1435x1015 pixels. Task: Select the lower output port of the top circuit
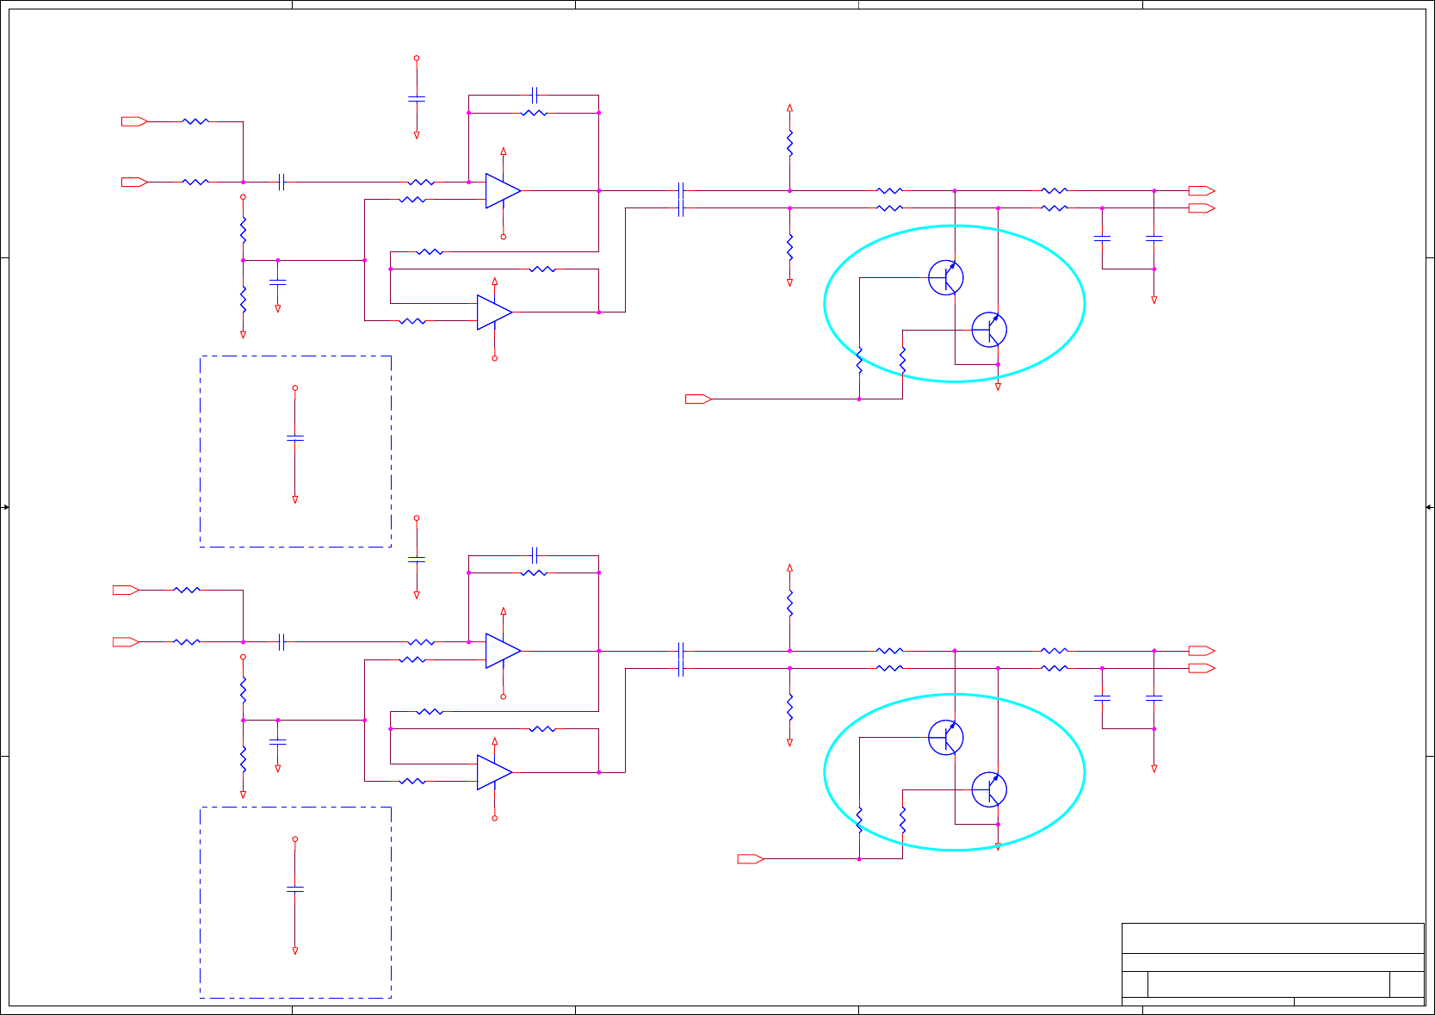[x=1202, y=208]
